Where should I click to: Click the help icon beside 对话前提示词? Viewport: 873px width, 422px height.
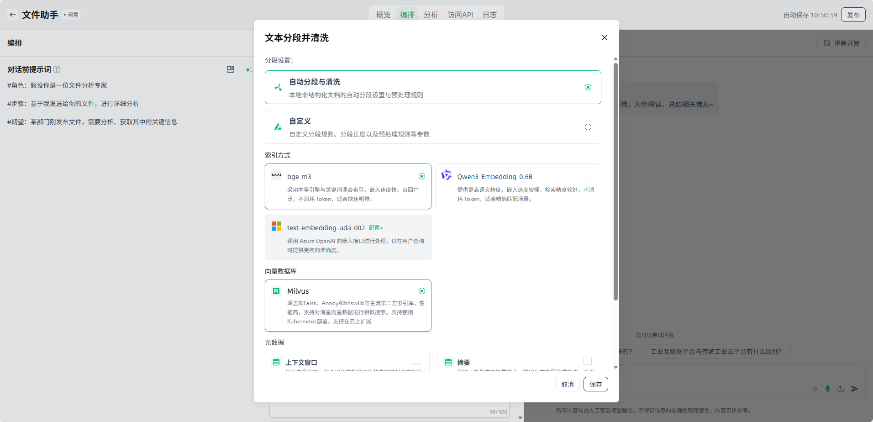coord(57,69)
